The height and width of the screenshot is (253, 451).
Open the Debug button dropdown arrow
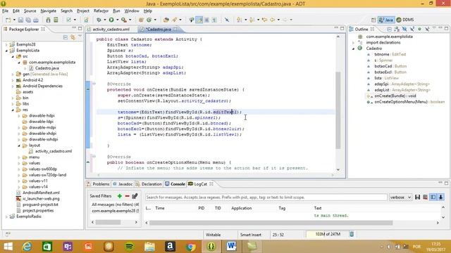105,20
